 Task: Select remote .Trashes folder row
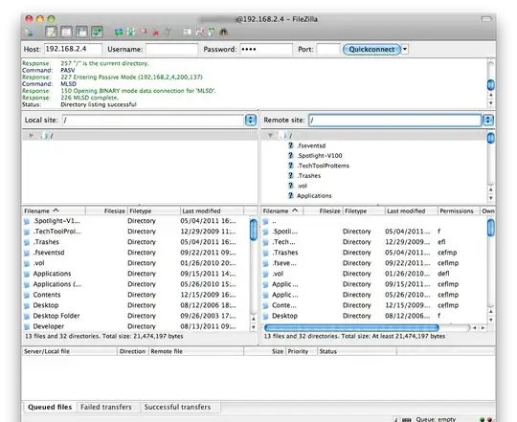point(374,253)
